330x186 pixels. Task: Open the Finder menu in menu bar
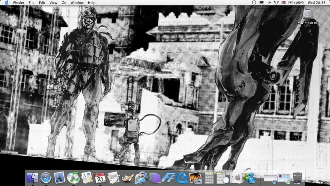tap(19, 3)
